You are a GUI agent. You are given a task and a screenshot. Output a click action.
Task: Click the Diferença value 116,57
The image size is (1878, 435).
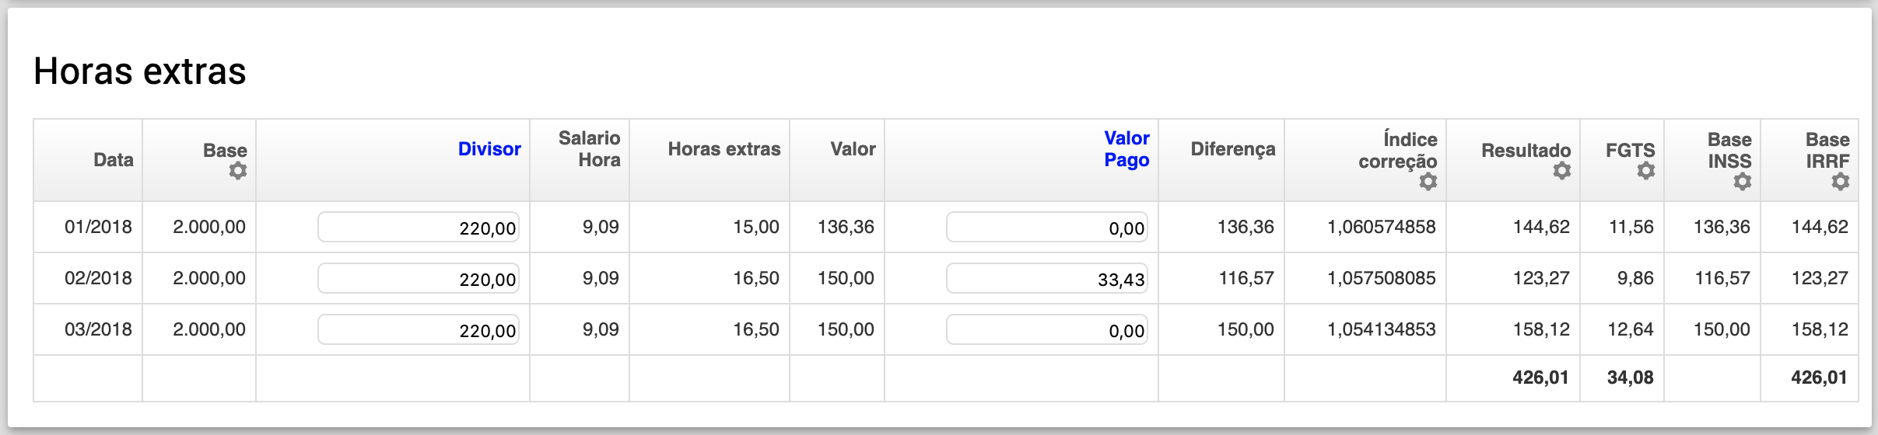pyautogui.click(x=1246, y=278)
